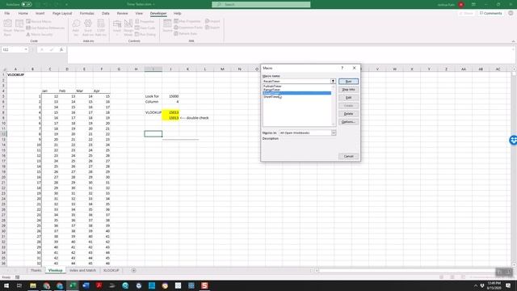Screen dimensions: 517x291
Task: Select the highlighted macro list entry
Action: 296,93
